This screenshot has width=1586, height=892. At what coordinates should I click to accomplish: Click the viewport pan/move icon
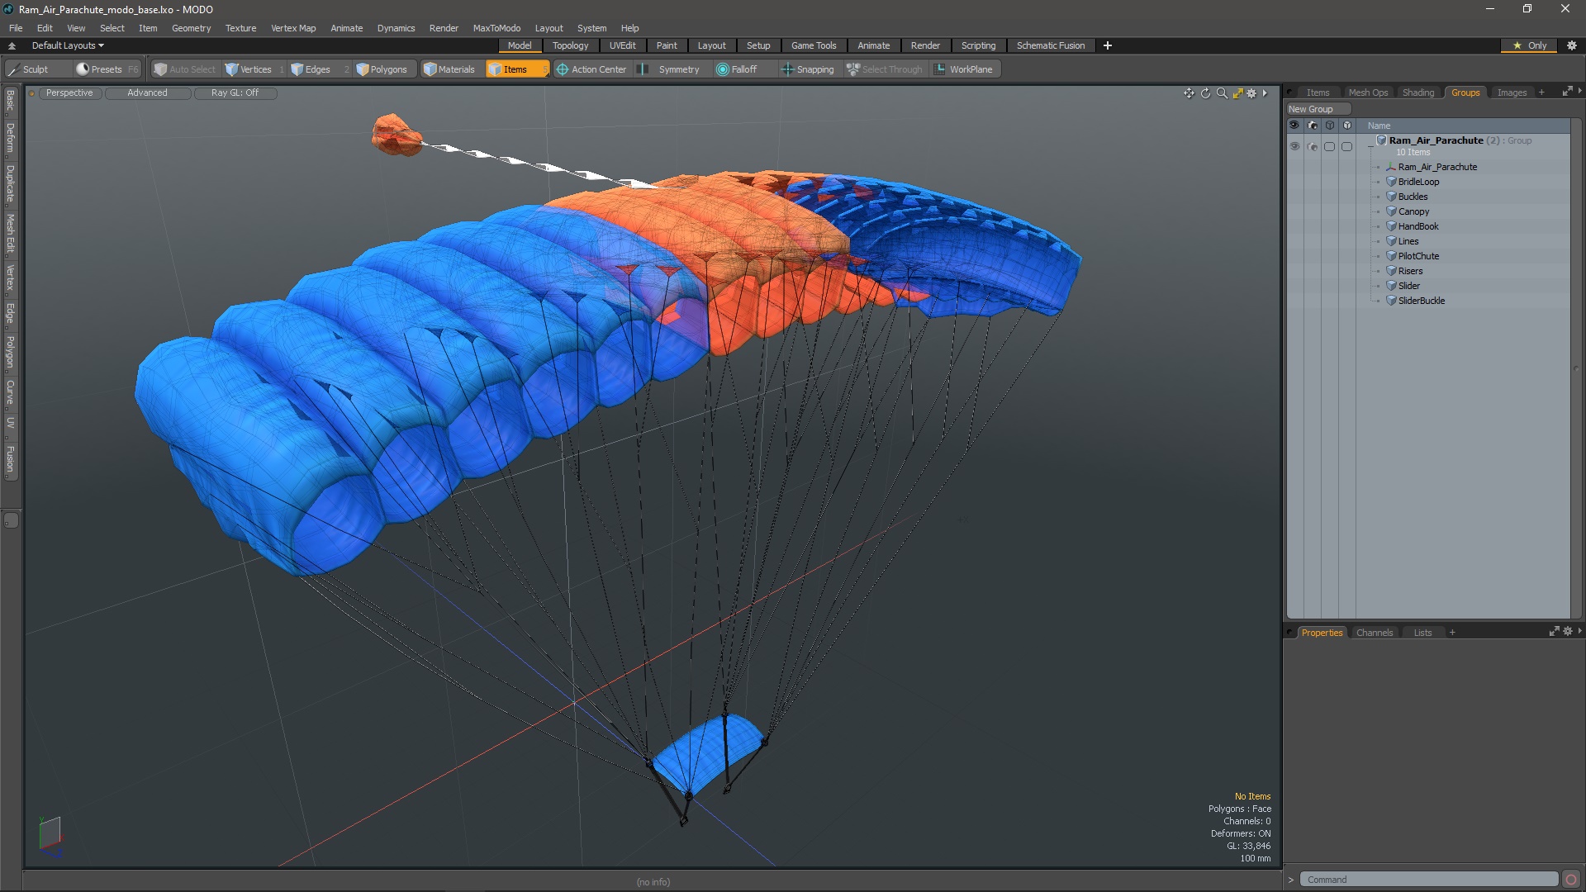(1189, 93)
